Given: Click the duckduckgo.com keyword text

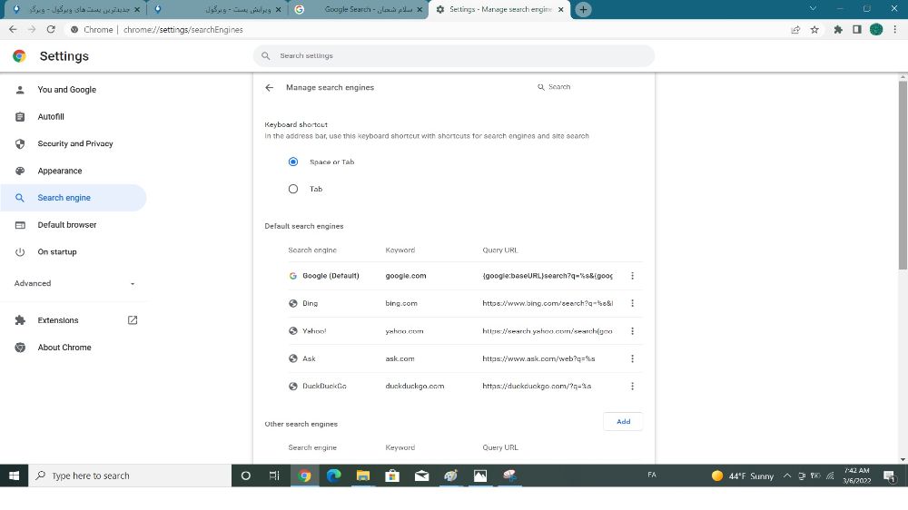Looking at the screenshot, I should pos(415,386).
